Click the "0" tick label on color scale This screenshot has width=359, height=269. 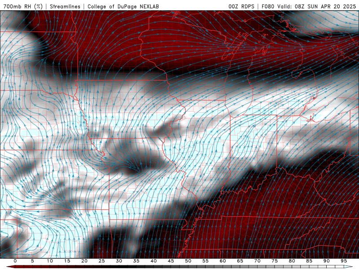15,261
